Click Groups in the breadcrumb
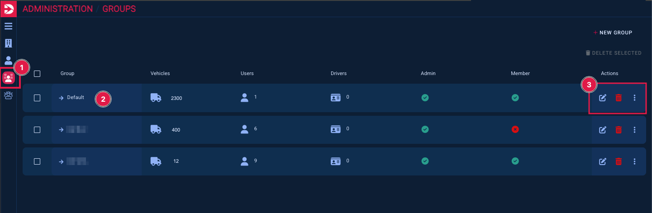Image resolution: width=652 pixels, height=213 pixels. click(x=119, y=9)
